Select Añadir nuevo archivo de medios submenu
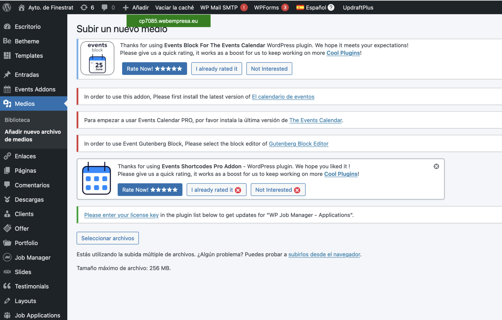502x320 pixels. pos(33,135)
